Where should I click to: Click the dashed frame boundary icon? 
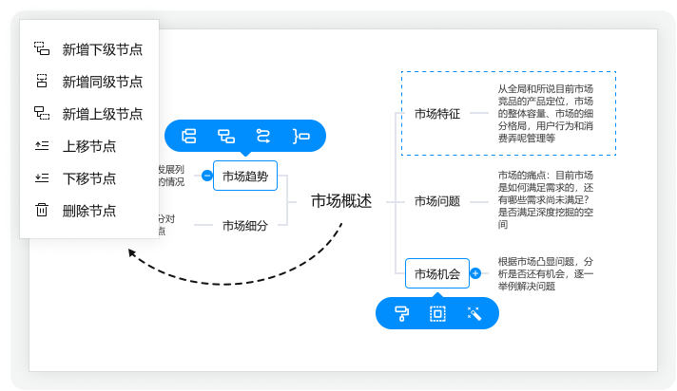click(x=437, y=313)
